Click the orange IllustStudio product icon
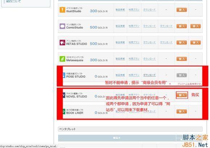 62,10
